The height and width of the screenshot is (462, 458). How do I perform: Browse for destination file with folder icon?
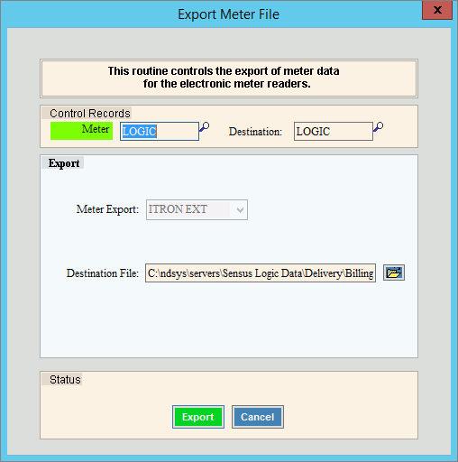(394, 273)
